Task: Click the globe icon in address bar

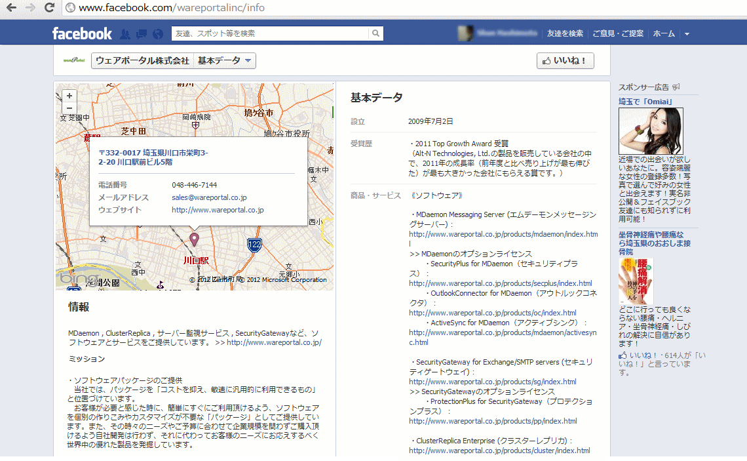Action: click(x=70, y=8)
